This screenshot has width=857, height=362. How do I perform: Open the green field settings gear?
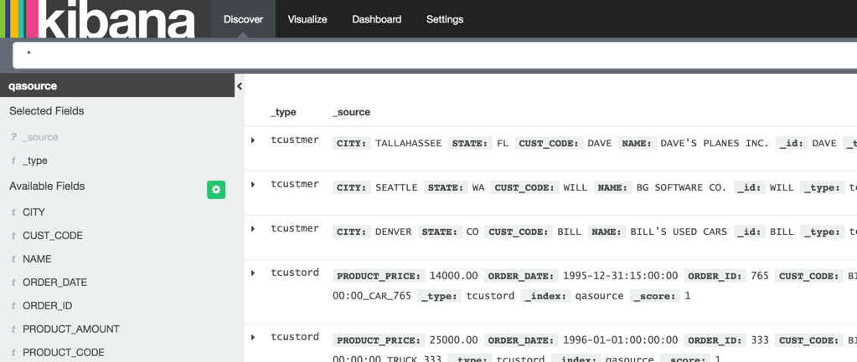[216, 190]
